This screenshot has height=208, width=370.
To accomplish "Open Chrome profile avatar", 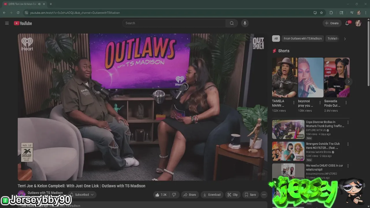I will 359,13.
